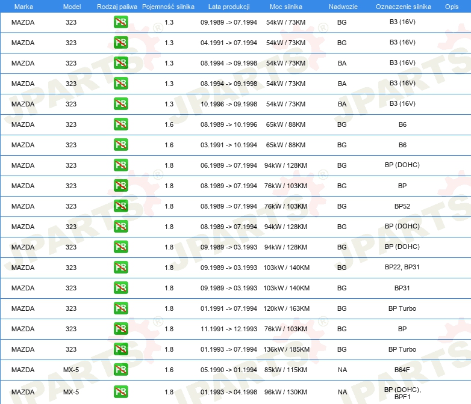
Task: Click the fuel icon in the 10.1996 -> 09.1998 row
Action: pyautogui.click(x=120, y=103)
